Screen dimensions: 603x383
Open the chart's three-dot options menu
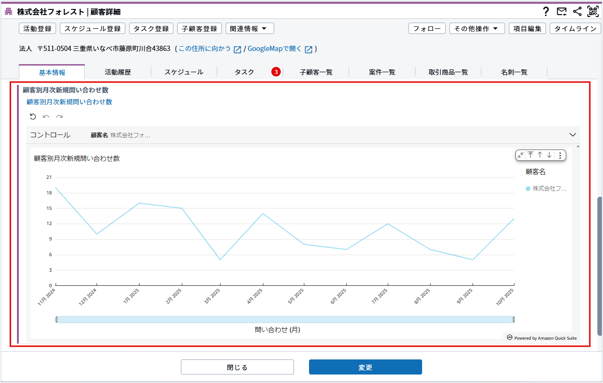tap(560, 155)
